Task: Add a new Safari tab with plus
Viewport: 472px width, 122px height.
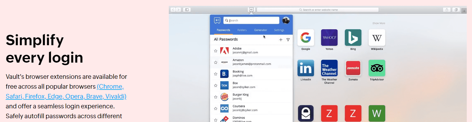Action: [x=464, y=11]
